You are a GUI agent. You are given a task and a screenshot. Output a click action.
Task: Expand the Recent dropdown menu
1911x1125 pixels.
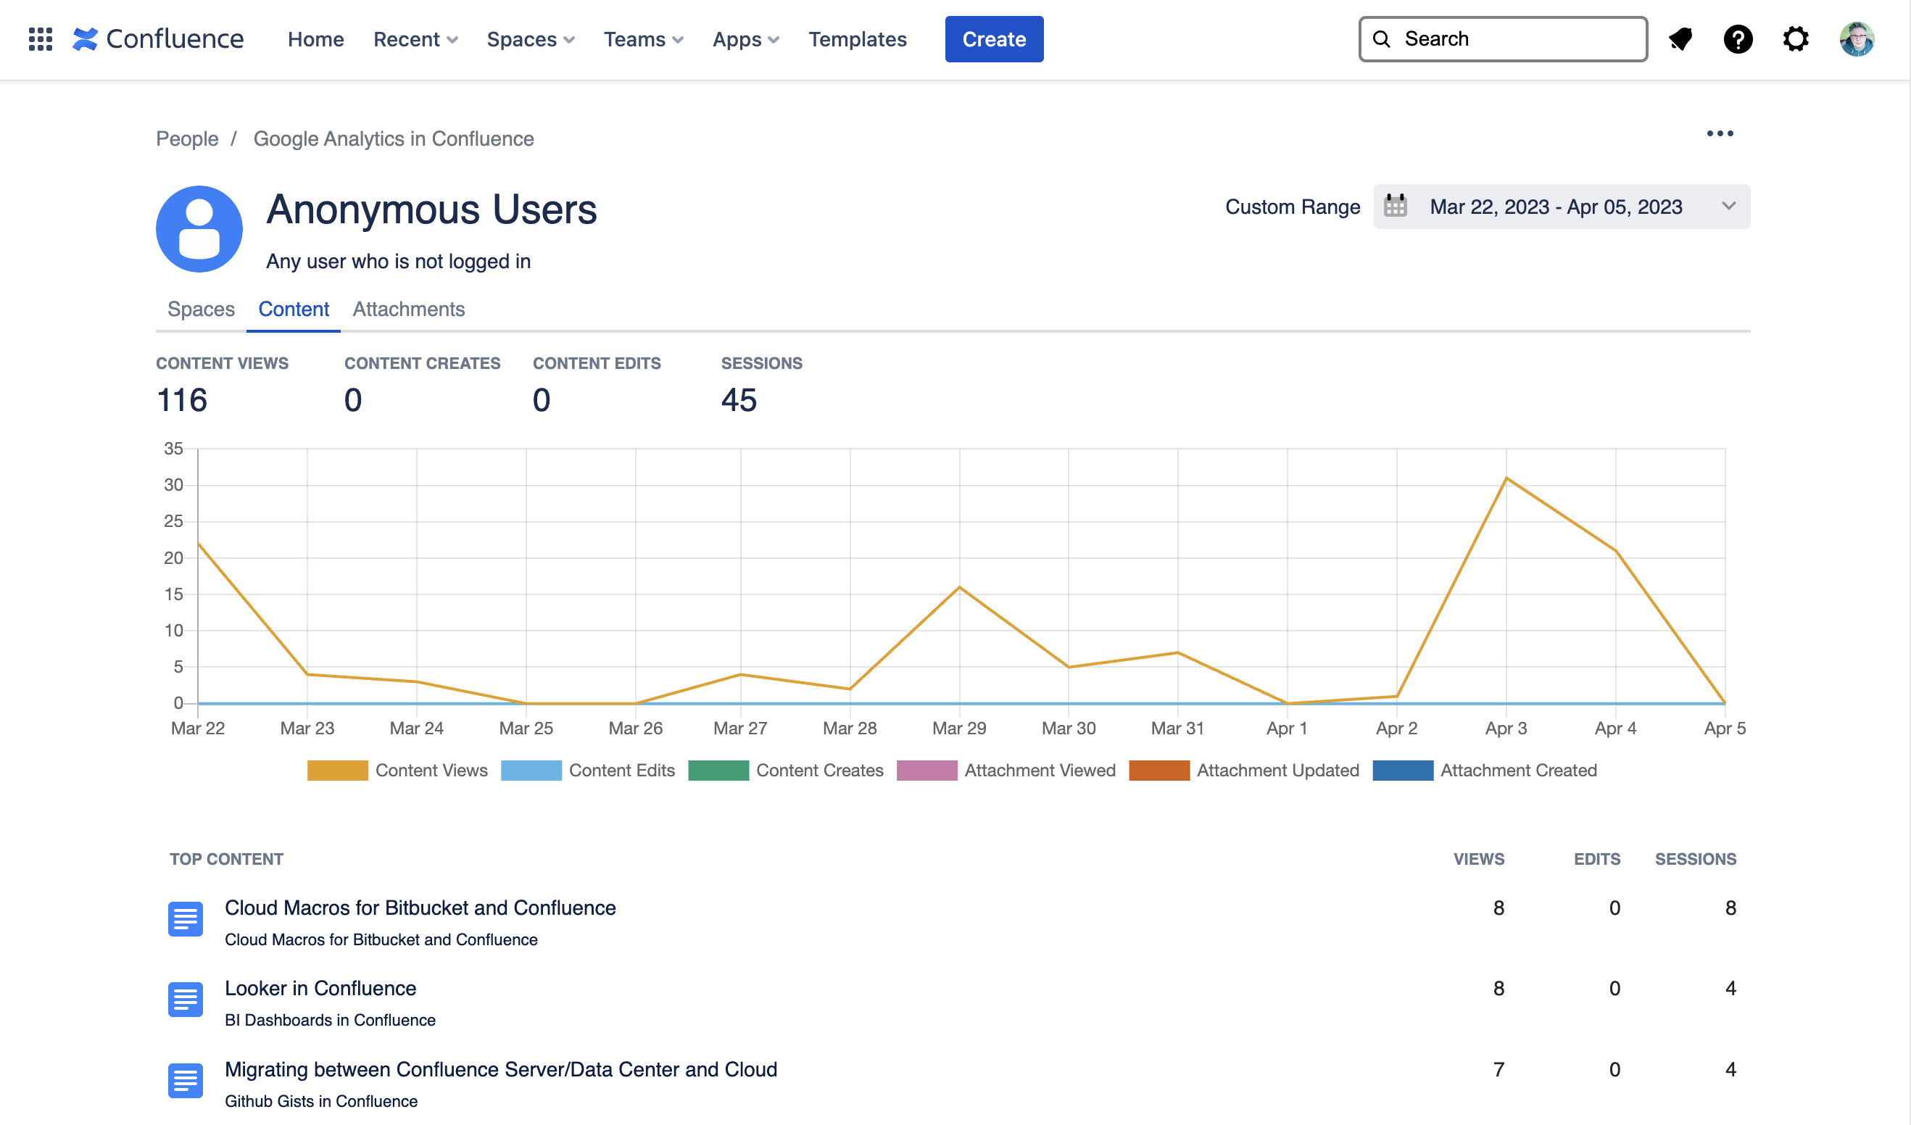(x=415, y=39)
